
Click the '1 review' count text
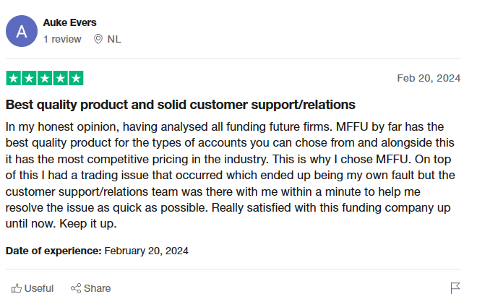(62, 39)
